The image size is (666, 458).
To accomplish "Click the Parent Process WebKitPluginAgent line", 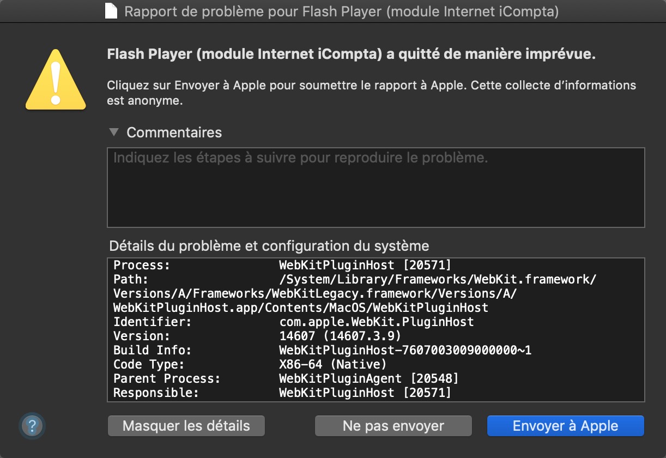I will pos(286,379).
